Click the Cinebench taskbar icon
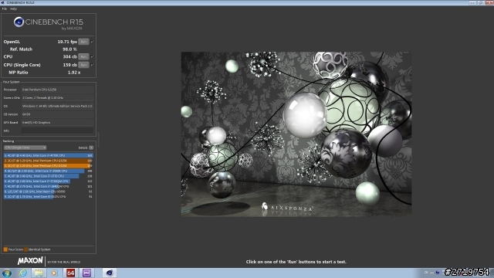 pos(109,273)
